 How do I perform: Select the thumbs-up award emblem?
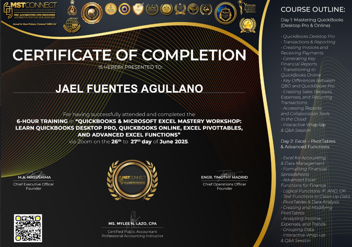coord(125,9)
